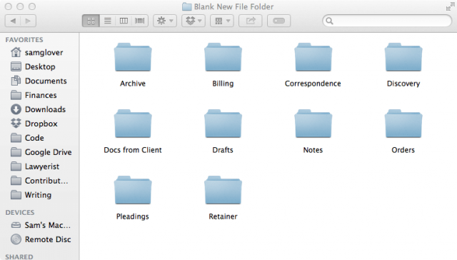Open Writing in the sidebar
The image size is (457, 260).
click(39, 195)
